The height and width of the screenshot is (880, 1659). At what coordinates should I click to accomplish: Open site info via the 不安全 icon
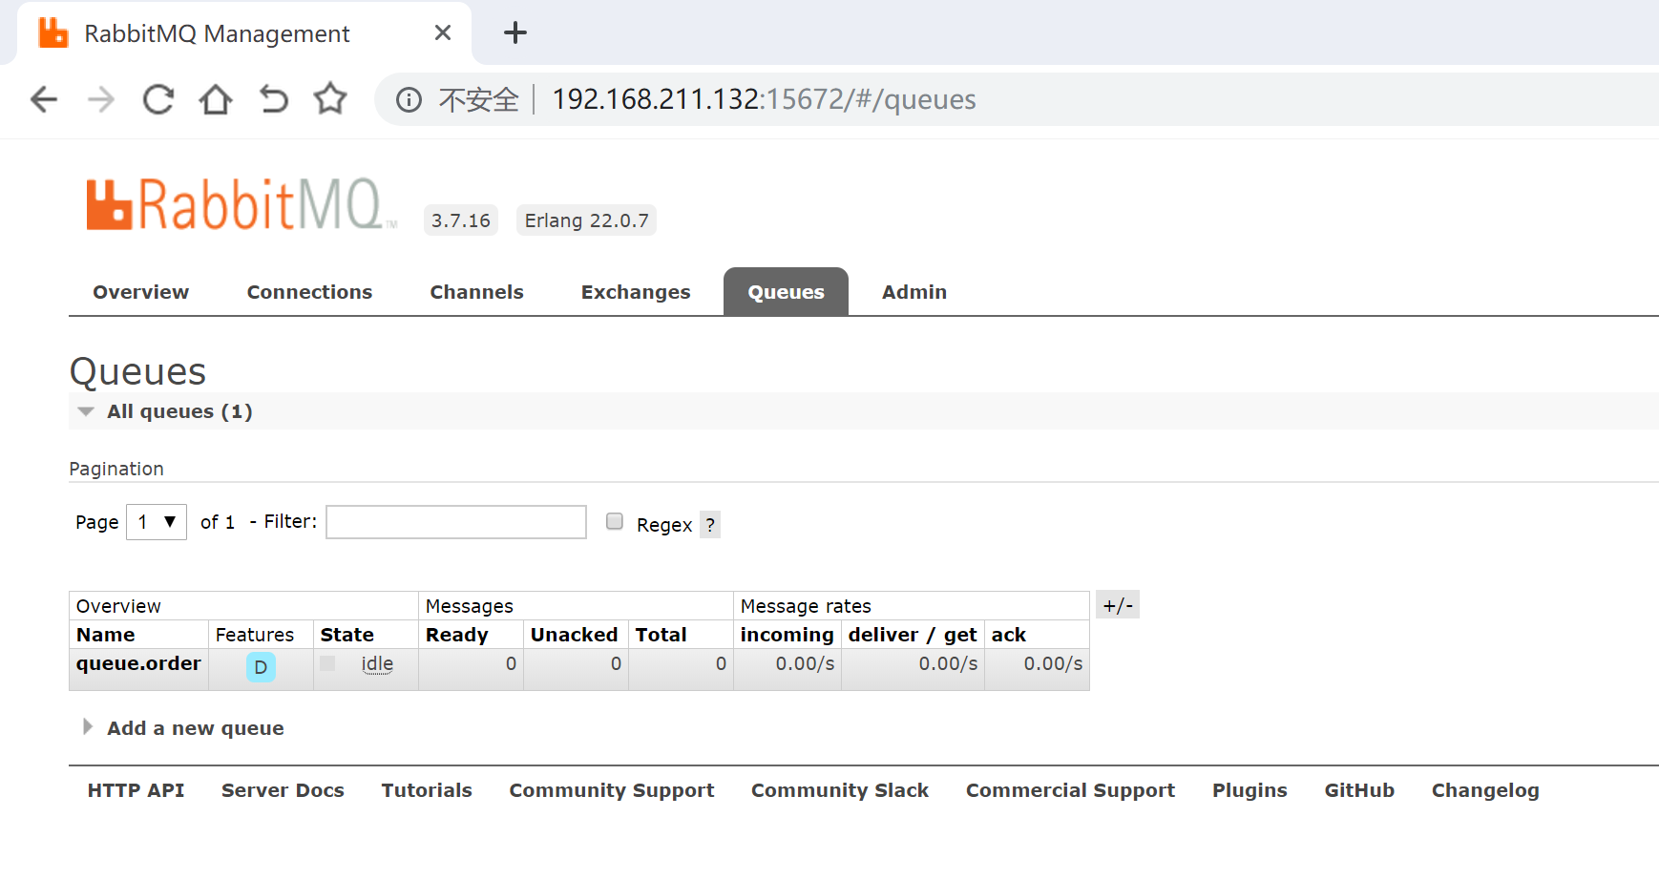(x=409, y=99)
